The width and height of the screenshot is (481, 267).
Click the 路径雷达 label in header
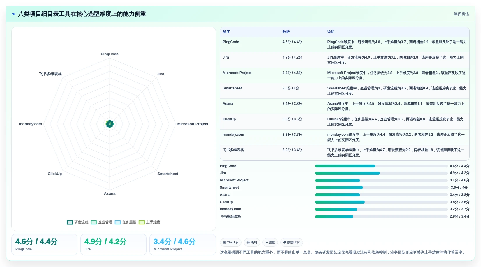point(461,14)
